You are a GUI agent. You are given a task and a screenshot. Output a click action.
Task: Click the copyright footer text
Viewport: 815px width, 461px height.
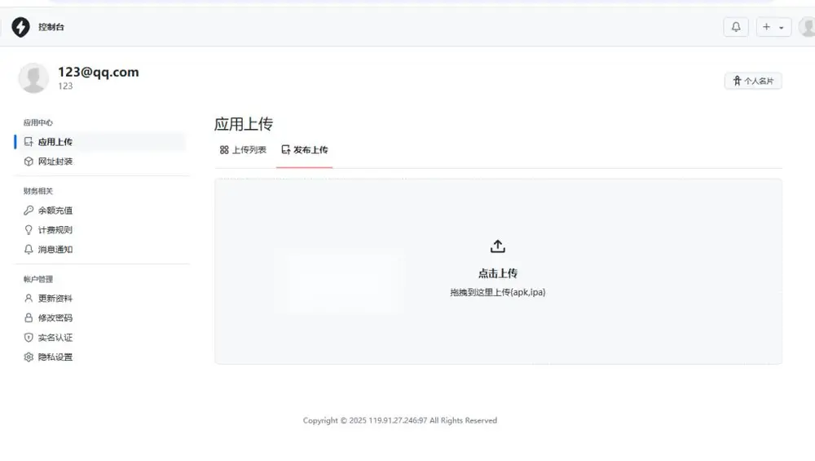coord(400,420)
